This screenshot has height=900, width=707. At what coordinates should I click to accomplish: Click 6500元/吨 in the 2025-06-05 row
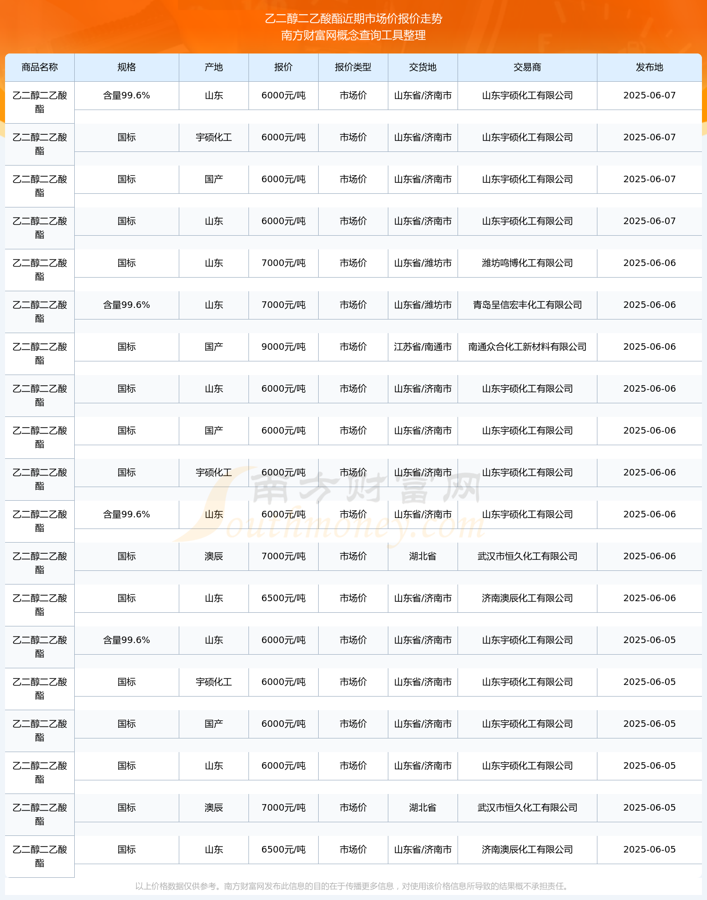[283, 850]
